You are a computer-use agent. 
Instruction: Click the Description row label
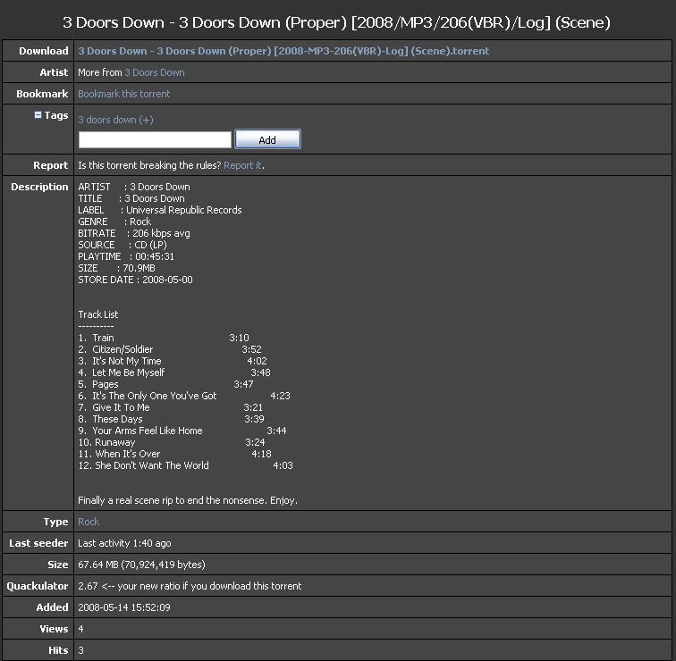[39, 187]
